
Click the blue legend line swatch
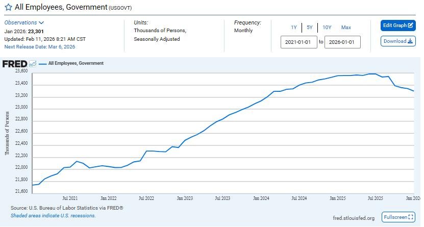[42, 64]
